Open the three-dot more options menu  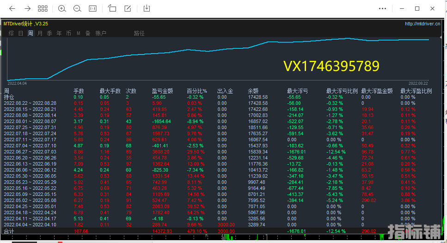(382, 8)
